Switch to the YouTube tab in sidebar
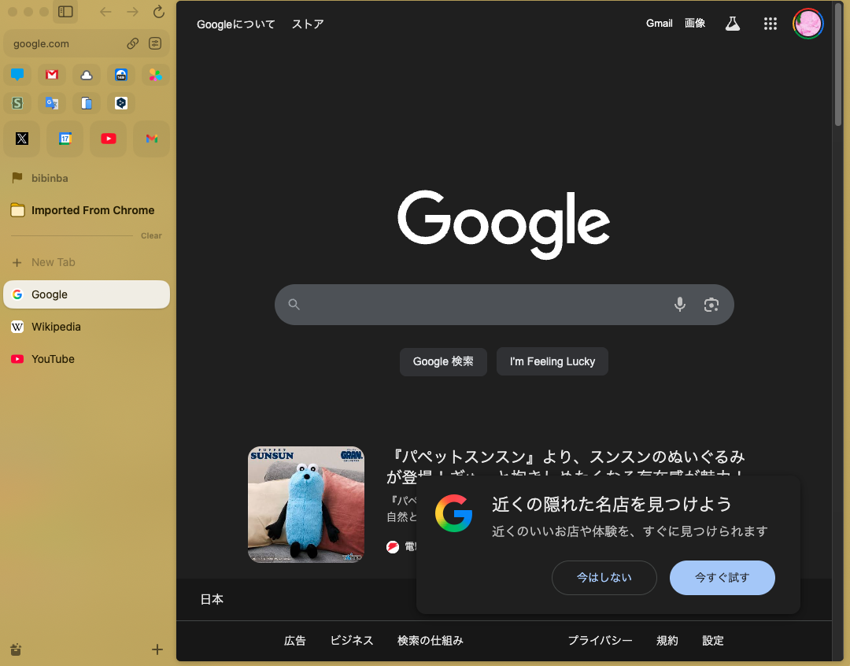 pos(87,359)
